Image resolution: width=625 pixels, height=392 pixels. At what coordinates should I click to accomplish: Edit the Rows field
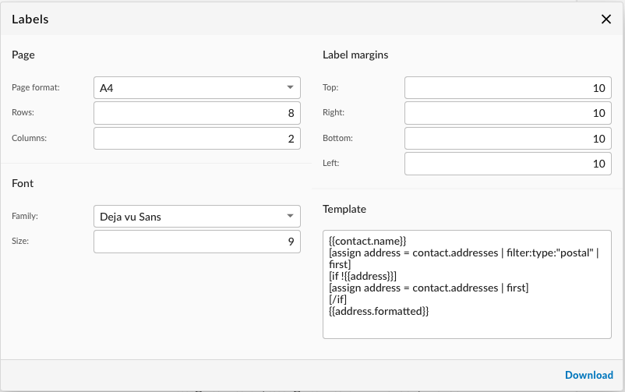(197, 113)
